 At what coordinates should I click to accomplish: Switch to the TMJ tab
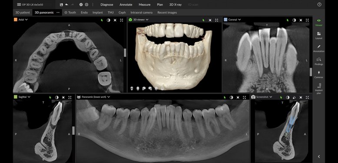(111, 13)
